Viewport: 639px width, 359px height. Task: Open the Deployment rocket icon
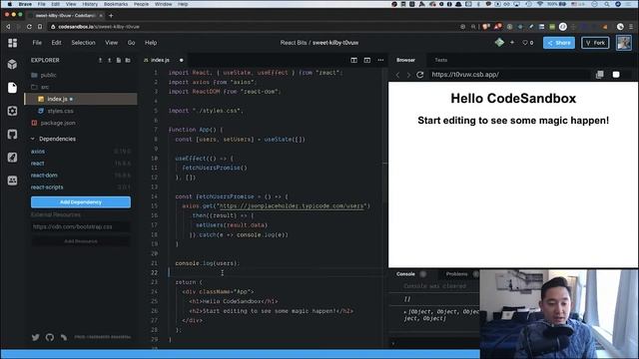click(12, 158)
